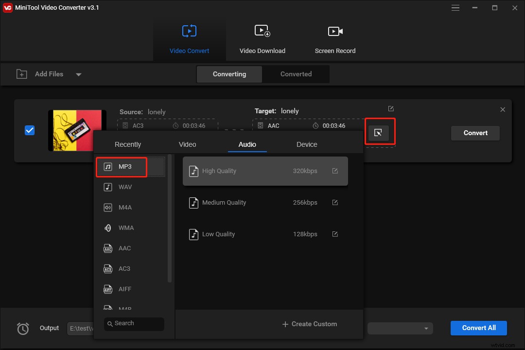Switch to the Device tab
This screenshot has height=350, width=525.
click(x=307, y=144)
